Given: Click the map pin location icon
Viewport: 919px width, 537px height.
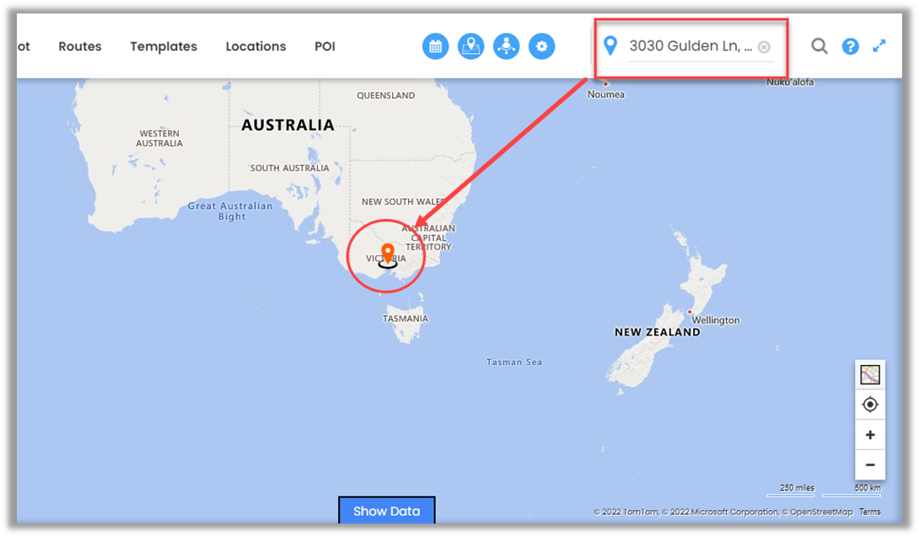Looking at the screenshot, I should (x=471, y=46).
